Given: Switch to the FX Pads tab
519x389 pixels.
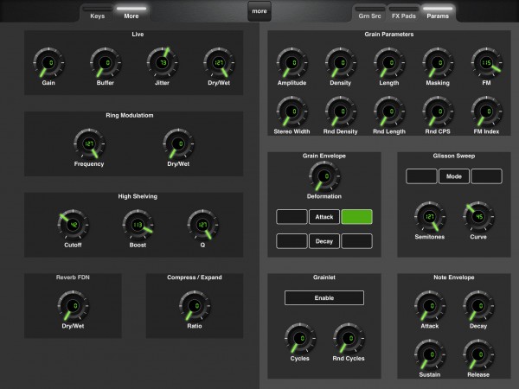Looking at the screenshot, I should 403,13.
